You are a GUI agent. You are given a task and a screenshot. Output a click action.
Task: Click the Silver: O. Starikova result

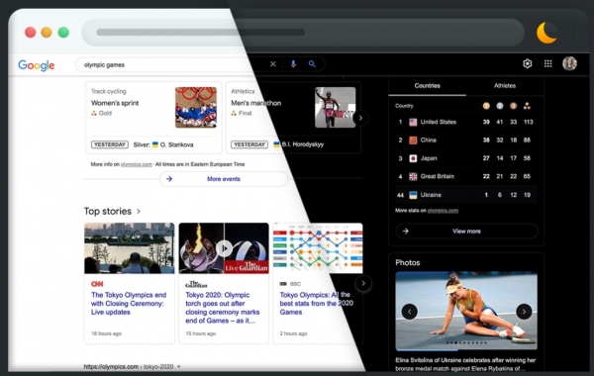click(163, 144)
